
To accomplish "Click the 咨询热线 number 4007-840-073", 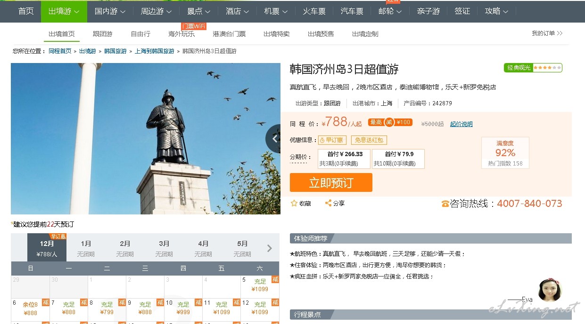I will pyautogui.click(x=529, y=204).
